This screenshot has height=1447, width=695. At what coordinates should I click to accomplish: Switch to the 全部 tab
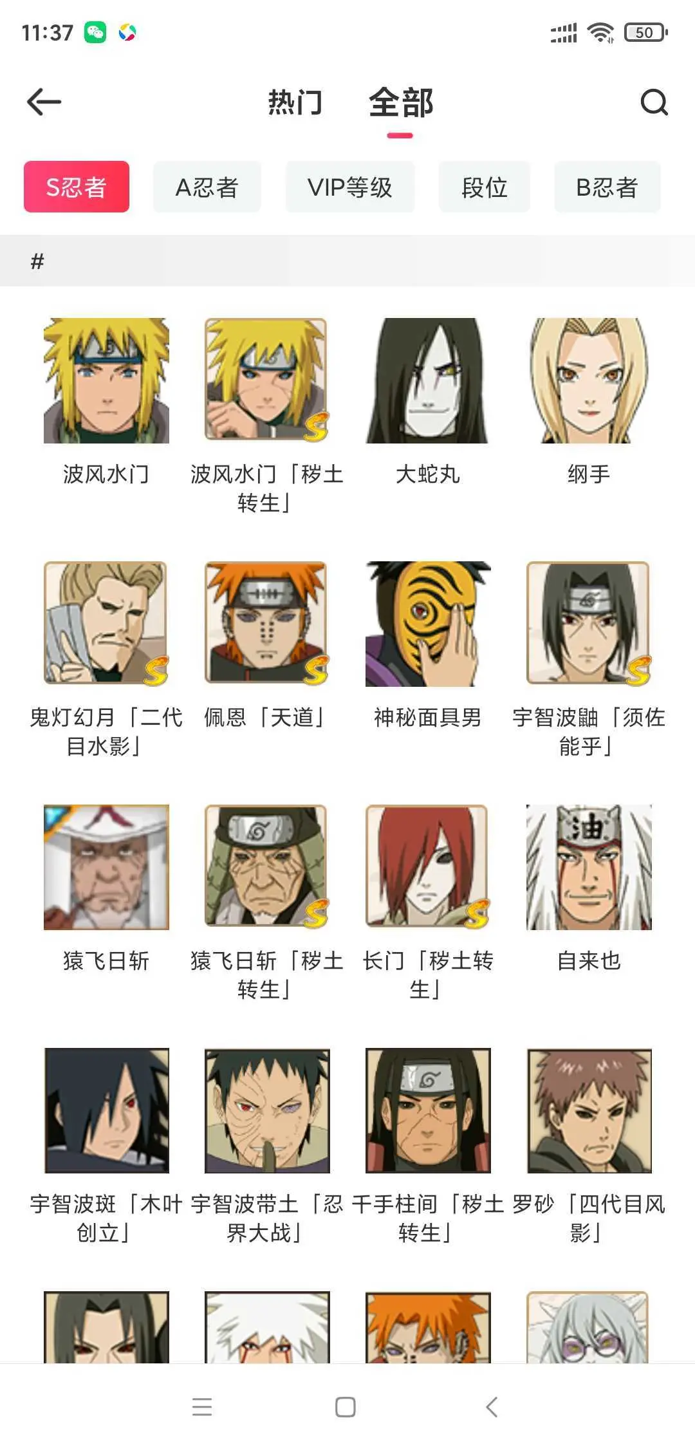click(x=401, y=102)
